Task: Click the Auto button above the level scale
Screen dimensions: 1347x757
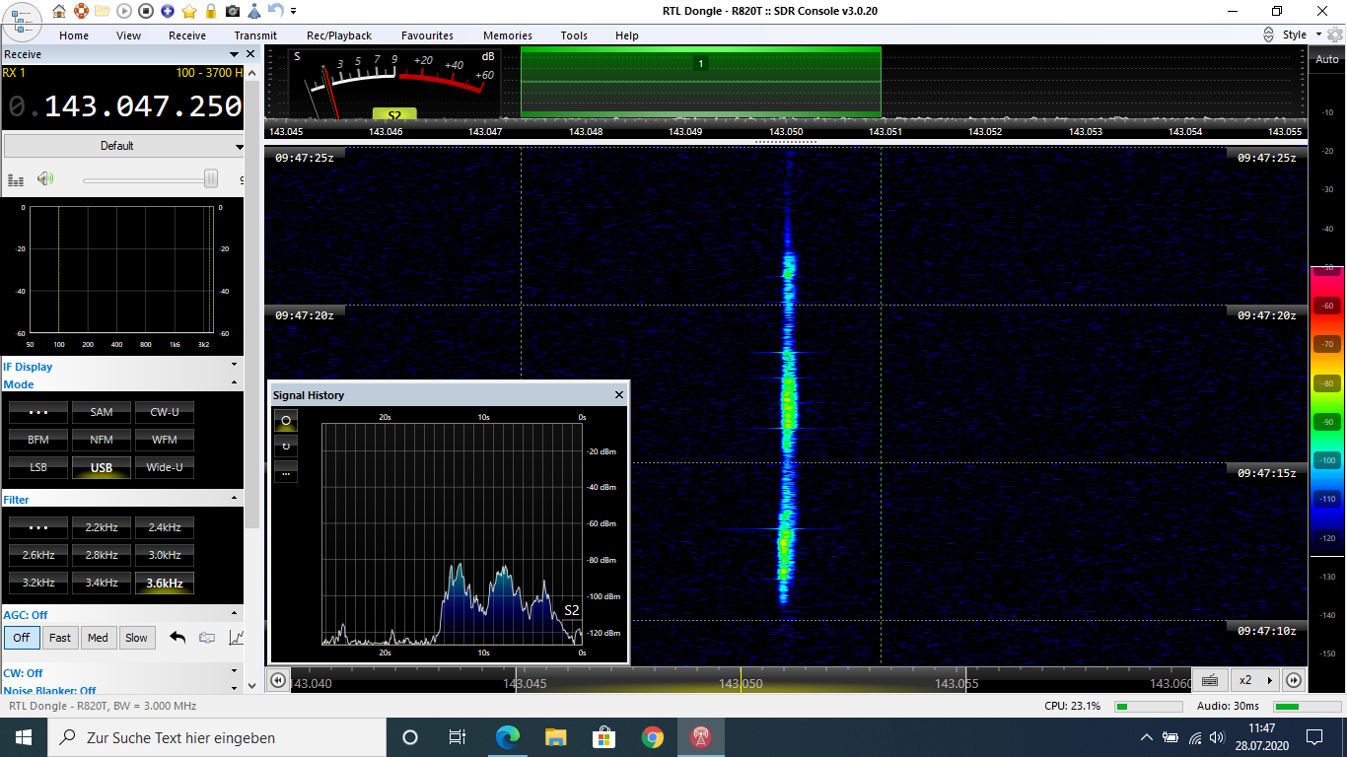Action: (x=1327, y=59)
